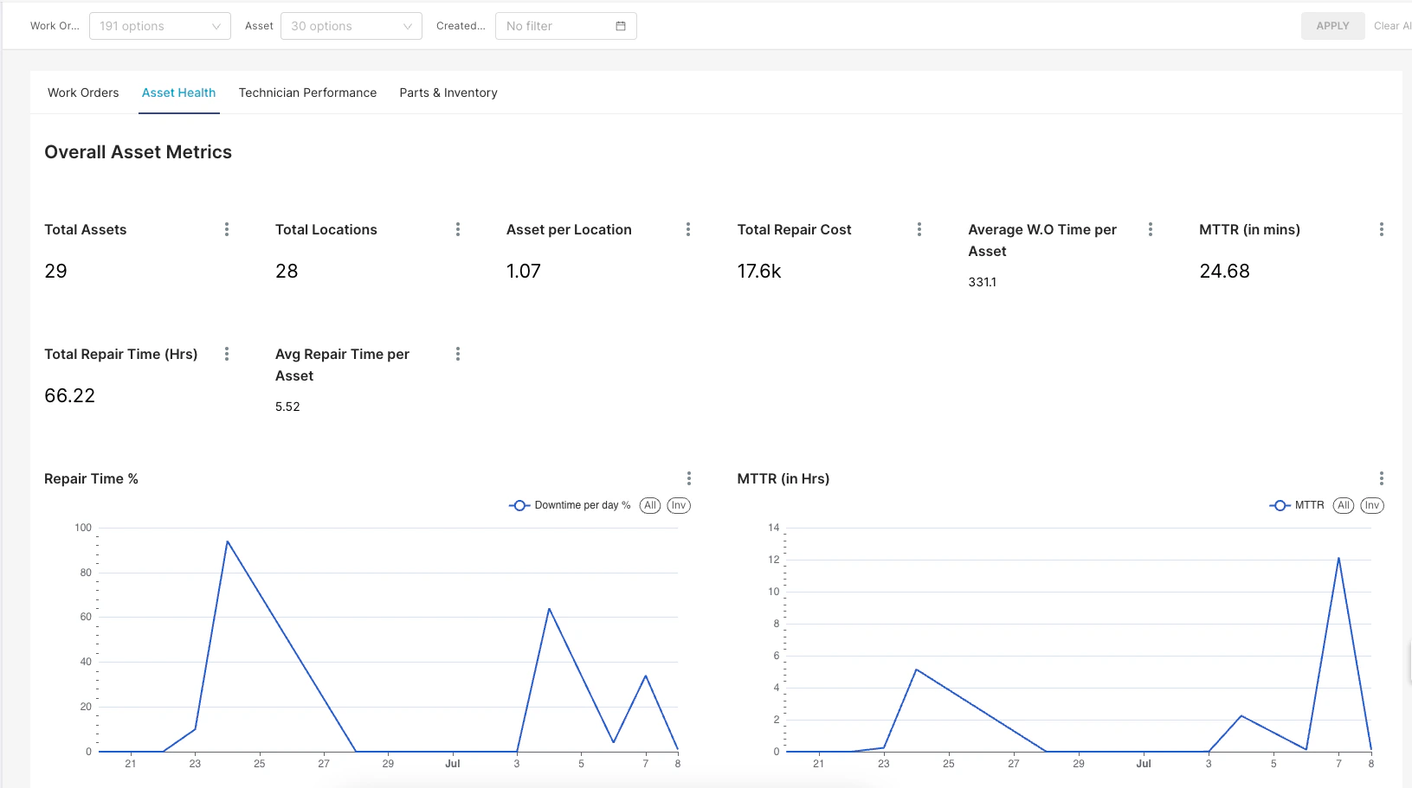Open the Work Order filter dropdown

(159, 26)
